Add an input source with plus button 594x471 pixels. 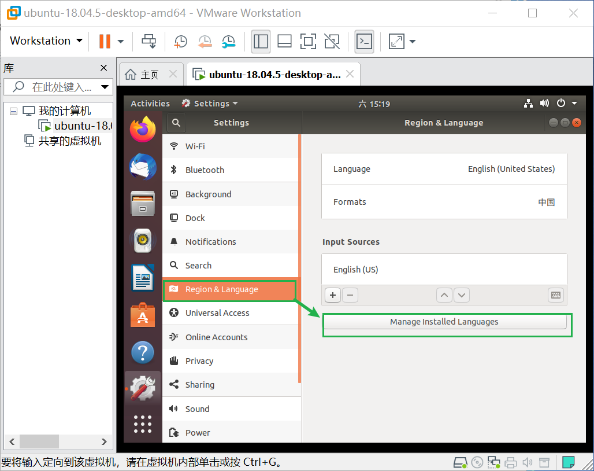(x=333, y=295)
